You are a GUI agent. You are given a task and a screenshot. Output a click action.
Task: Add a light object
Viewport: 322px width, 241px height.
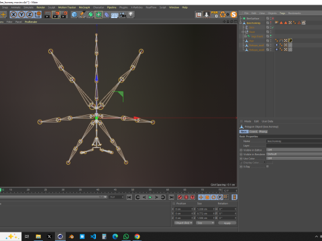tap(131, 15)
